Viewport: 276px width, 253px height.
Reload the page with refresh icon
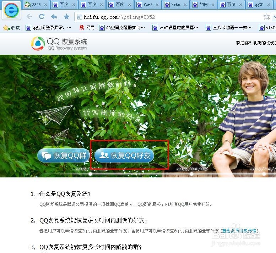point(42,17)
